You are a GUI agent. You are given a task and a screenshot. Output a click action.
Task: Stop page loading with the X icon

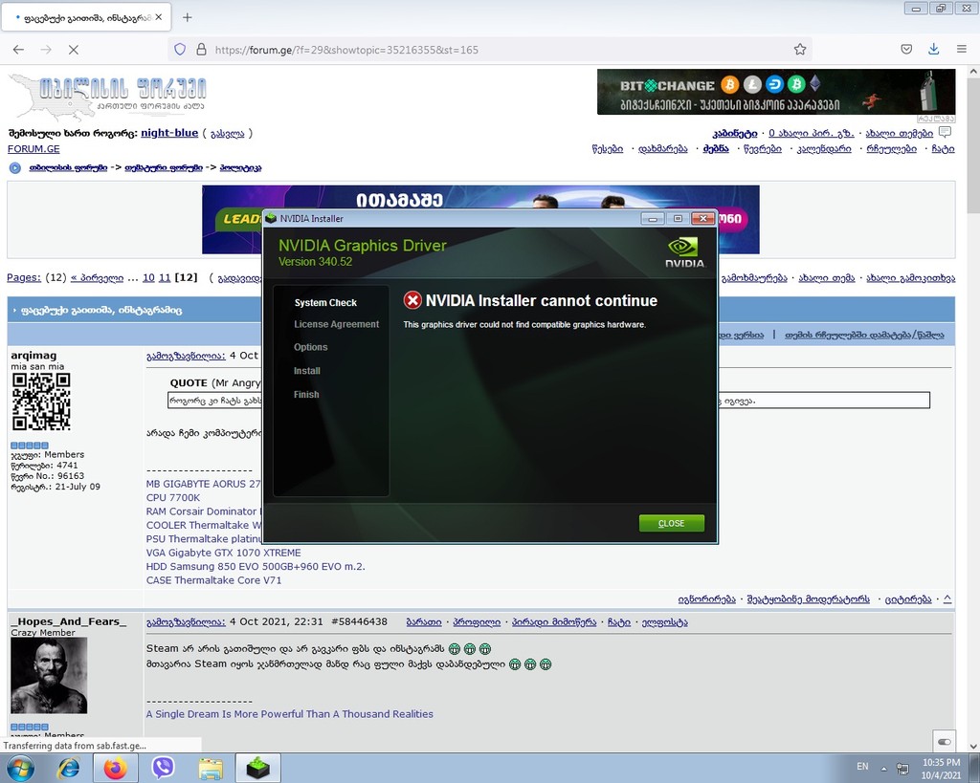click(73, 50)
